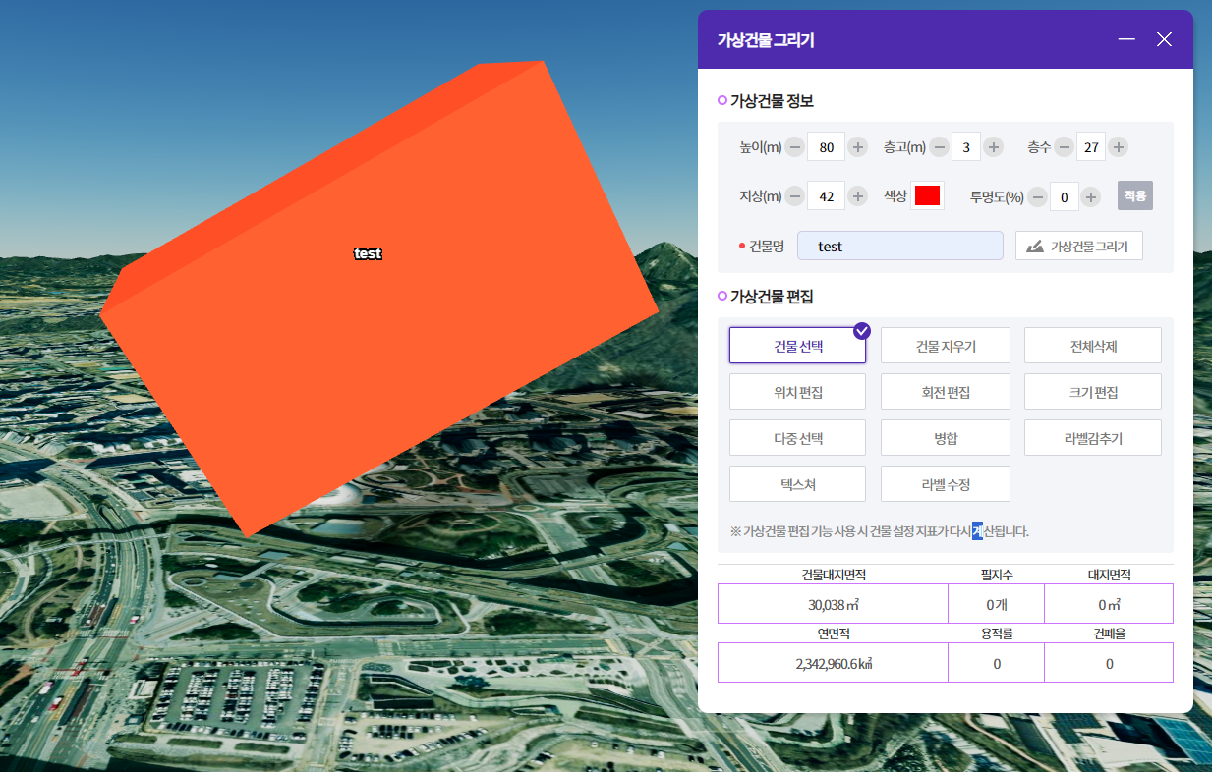Click the 건폐율 header text
This screenshot has height=772, width=1212.
click(1109, 634)
